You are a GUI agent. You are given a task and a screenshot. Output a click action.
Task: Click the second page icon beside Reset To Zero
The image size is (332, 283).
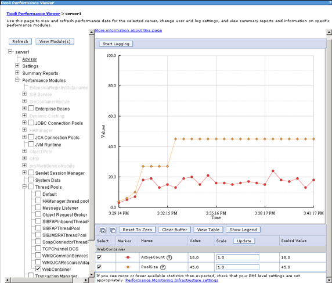tap(113, 230)
